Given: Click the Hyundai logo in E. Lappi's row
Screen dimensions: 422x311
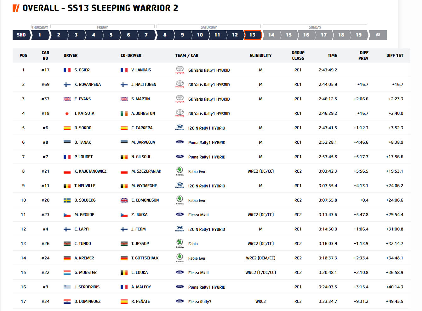Looking at the screenshot, I should (x=180, y=229).
